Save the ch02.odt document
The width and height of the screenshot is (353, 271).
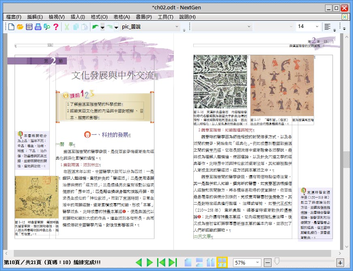(29, 27)
